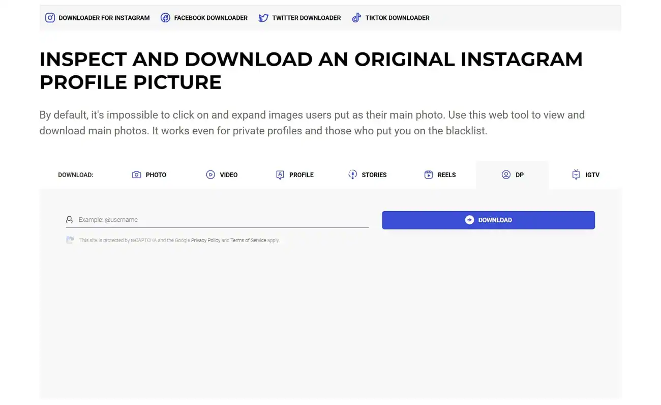Click the stories ring icon beside STORIES

point(352,175)
